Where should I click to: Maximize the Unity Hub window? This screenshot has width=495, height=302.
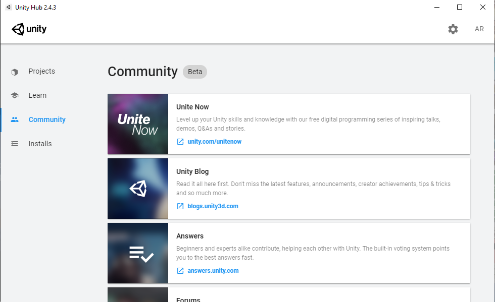tap(460, 7)
